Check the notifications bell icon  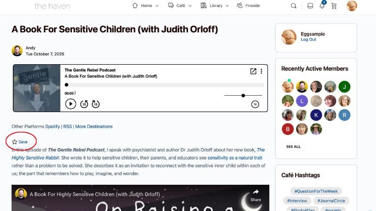tap(322, 5)
